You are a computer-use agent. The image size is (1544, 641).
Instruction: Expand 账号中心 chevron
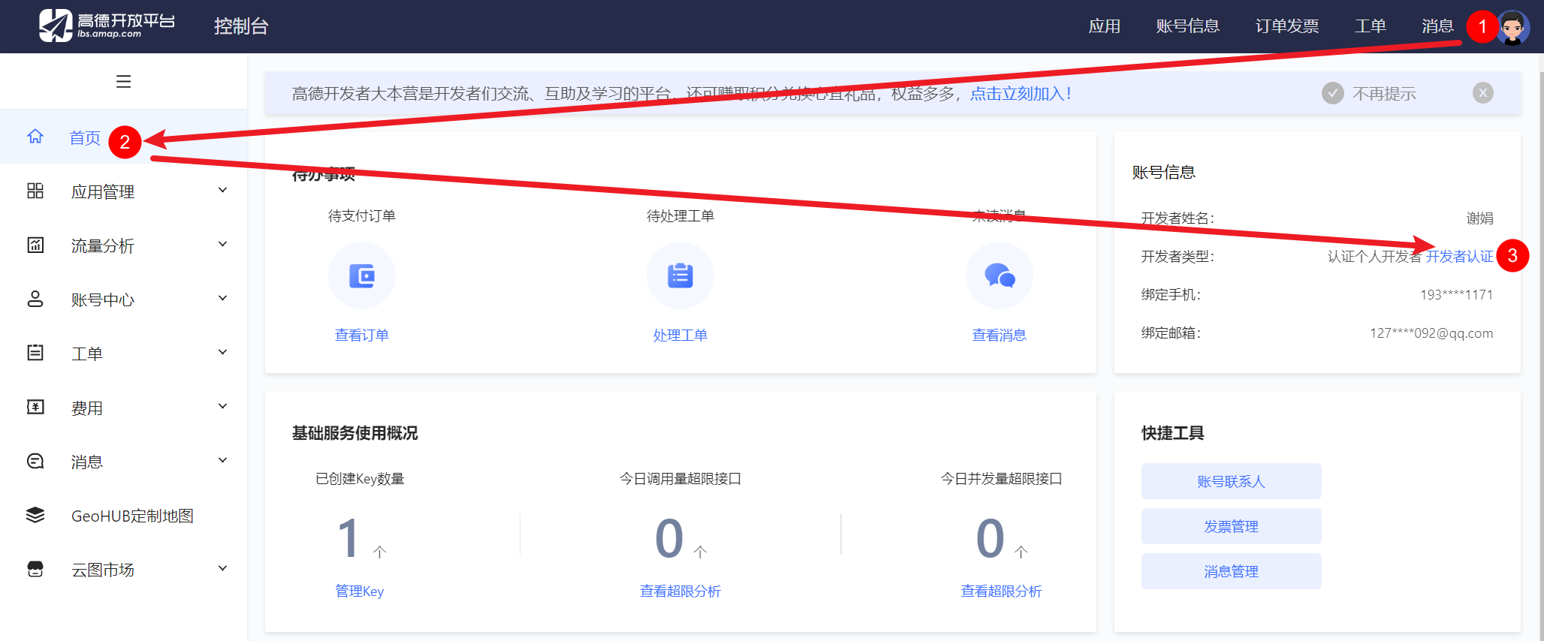(x=222, y=299)
